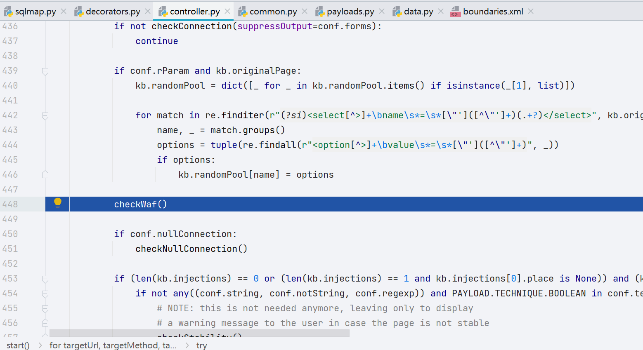643x350 pixels.
Task: Open the common.py tab
Action: click(x=273, y=12)
